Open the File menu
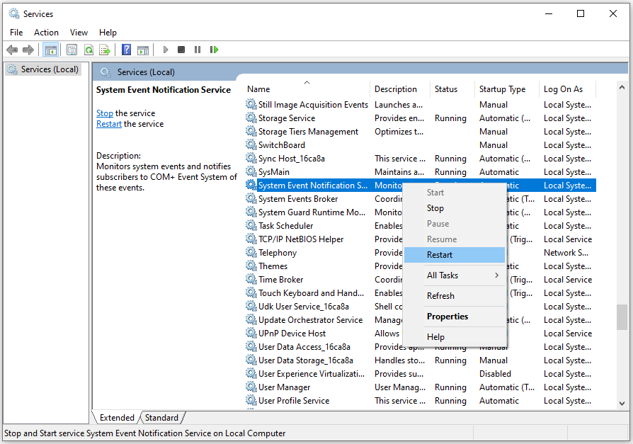Viewport: 633px width, 444px height. [16, 33]
